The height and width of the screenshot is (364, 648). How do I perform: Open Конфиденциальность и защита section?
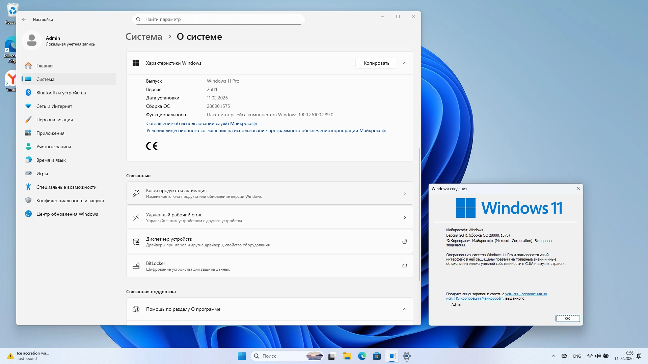tap(70, 201)
